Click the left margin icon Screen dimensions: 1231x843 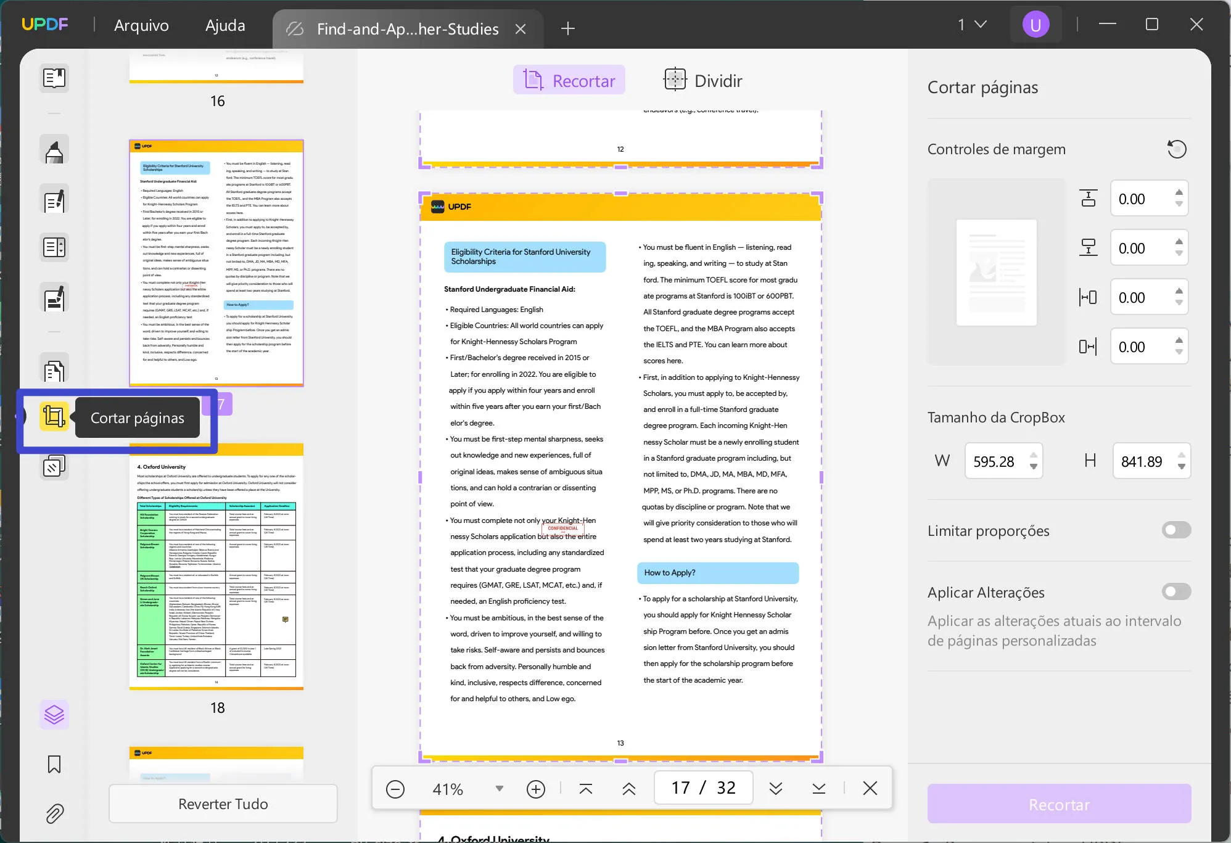click(x=1089, y=297)
